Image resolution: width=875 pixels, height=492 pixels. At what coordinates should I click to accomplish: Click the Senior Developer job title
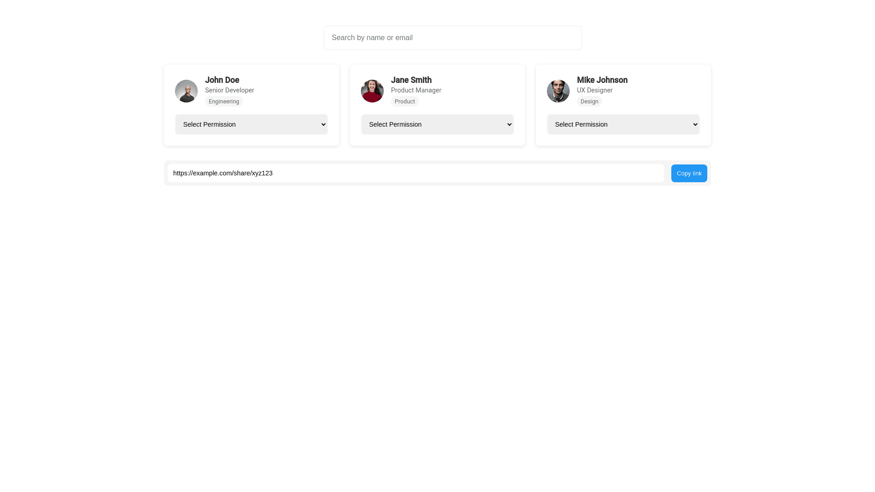pyautogui.click(x=229, y=90)
